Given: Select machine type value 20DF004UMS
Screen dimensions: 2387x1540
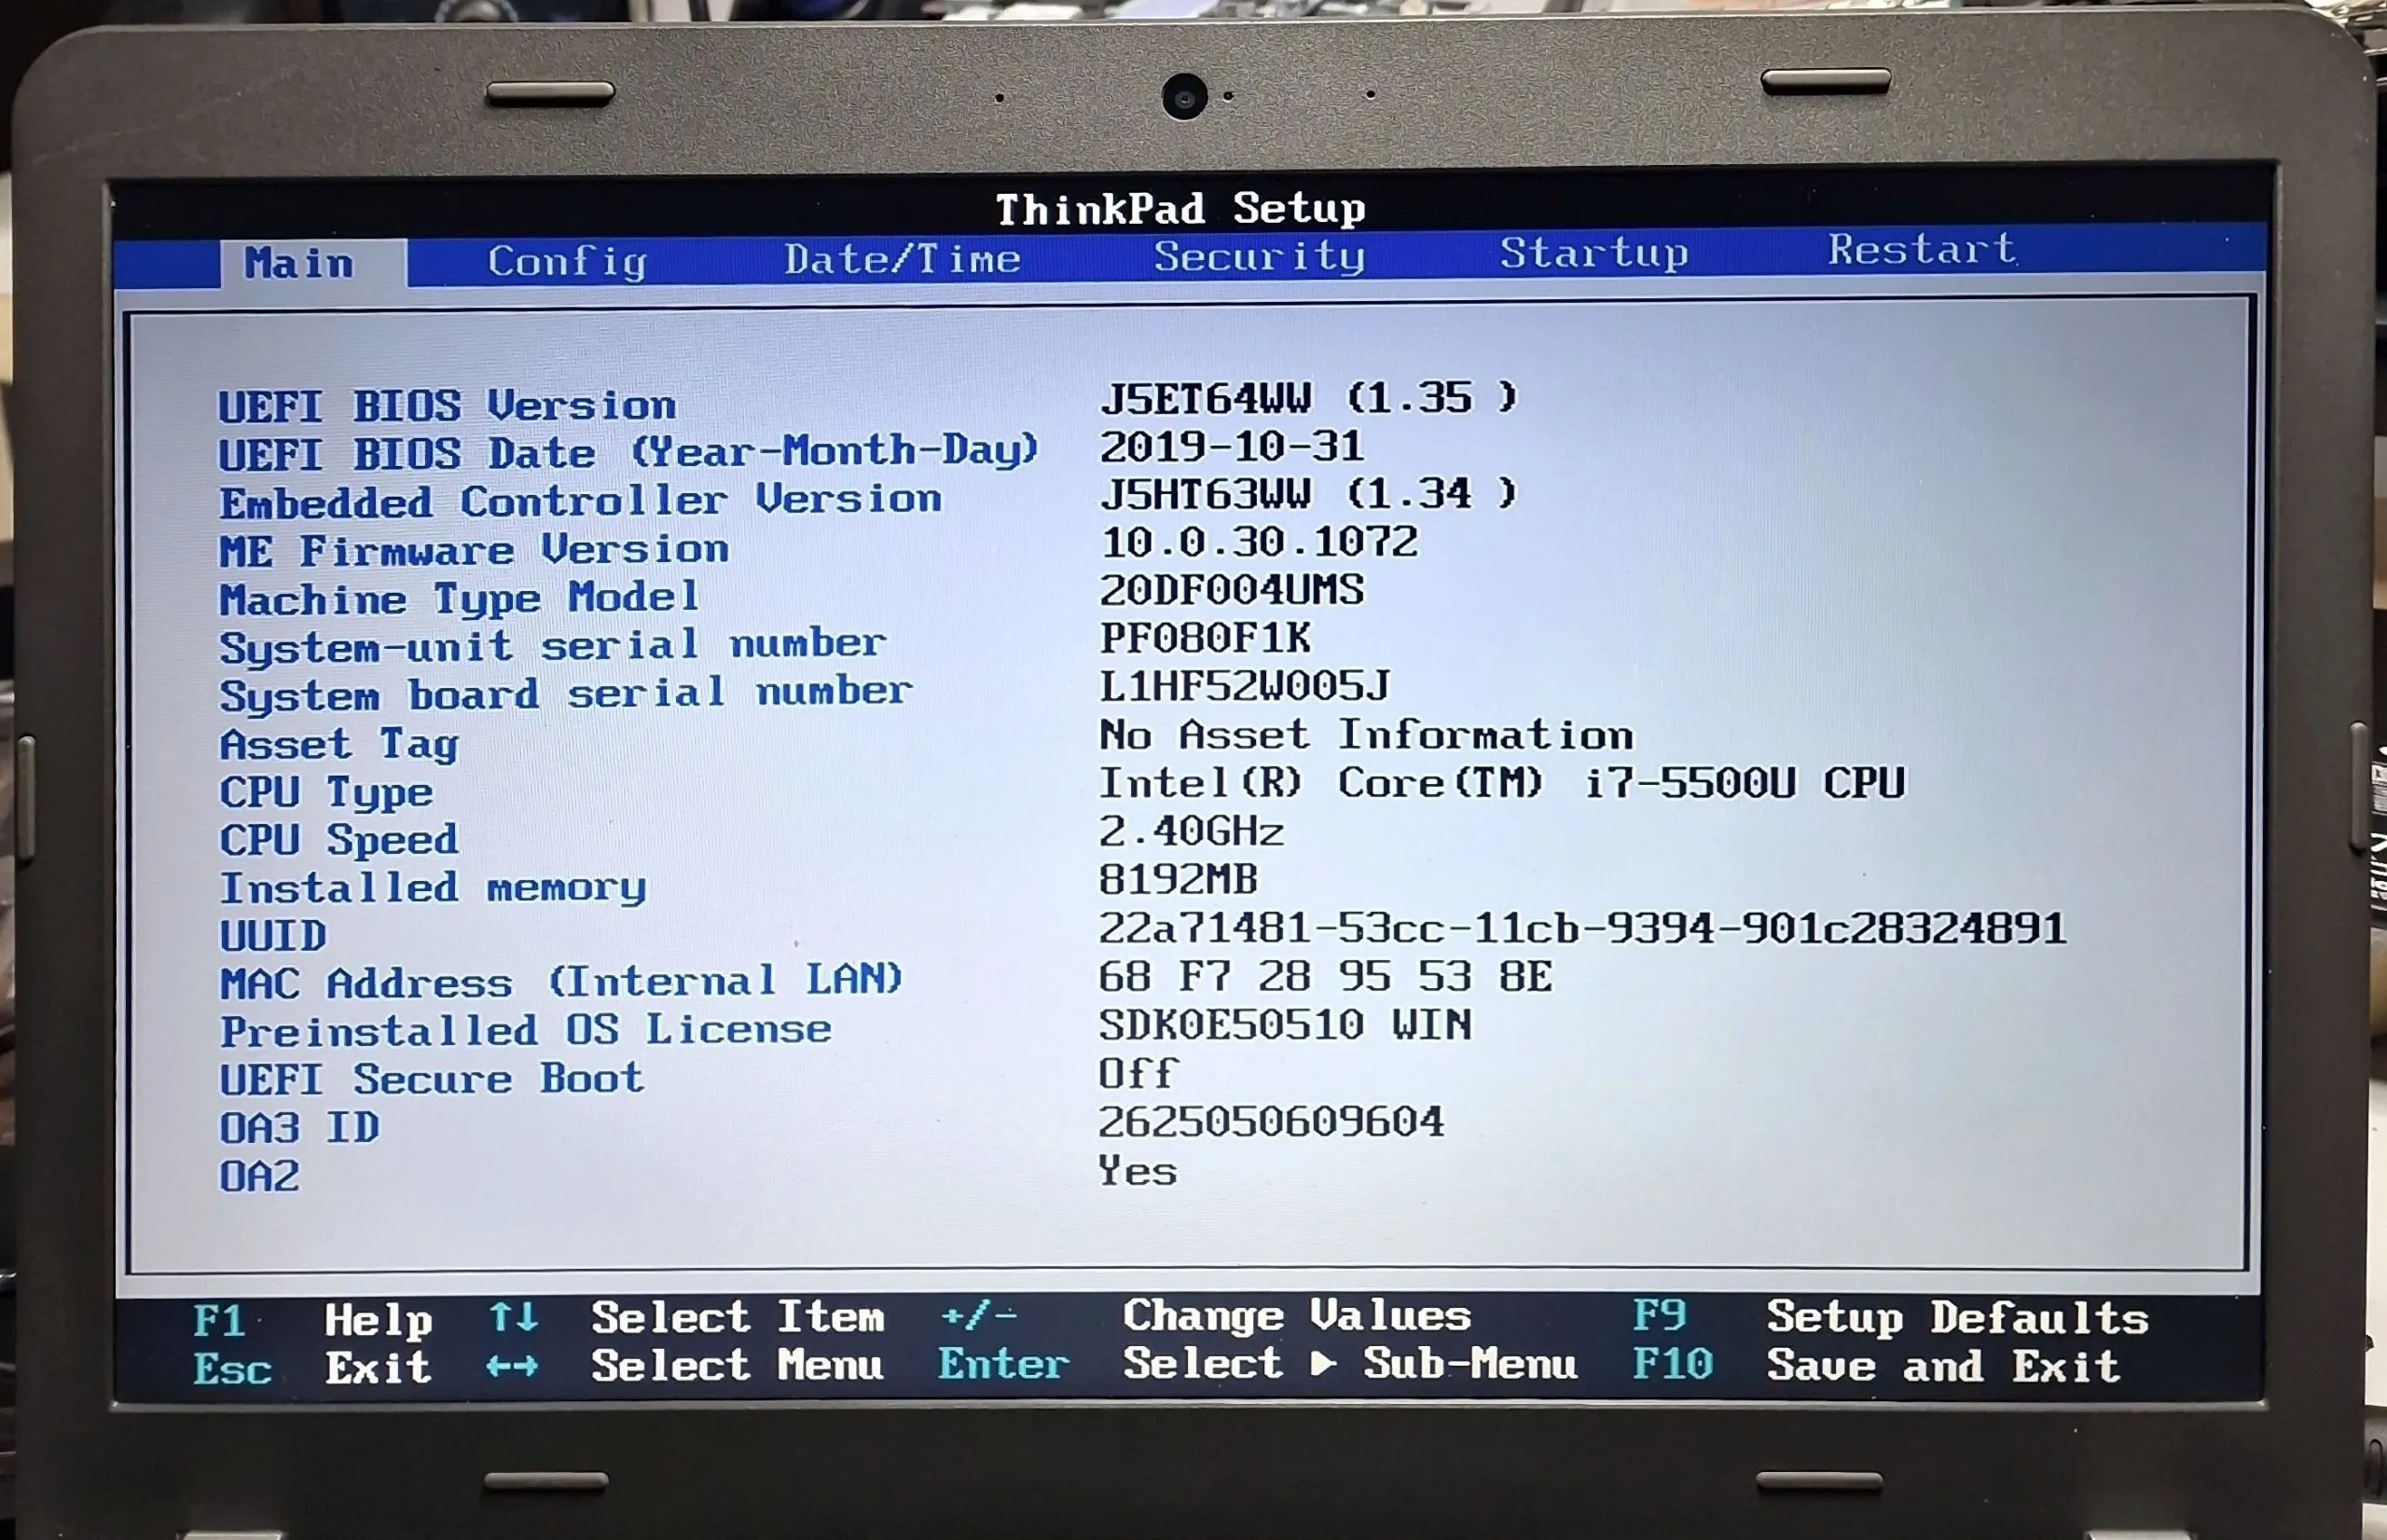Looking at the screenshot, I should tap(1232, 590).
